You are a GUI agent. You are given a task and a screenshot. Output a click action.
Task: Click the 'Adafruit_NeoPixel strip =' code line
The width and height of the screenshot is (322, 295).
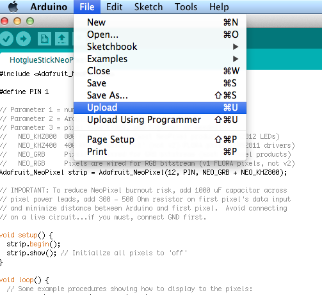coord(143,172)
